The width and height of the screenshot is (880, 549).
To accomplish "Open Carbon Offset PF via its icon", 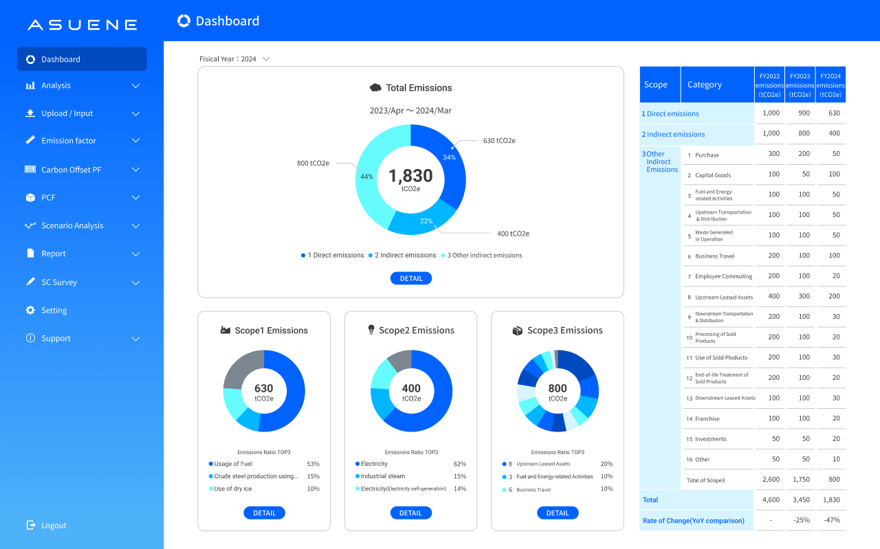I will (x=29, y=169).
